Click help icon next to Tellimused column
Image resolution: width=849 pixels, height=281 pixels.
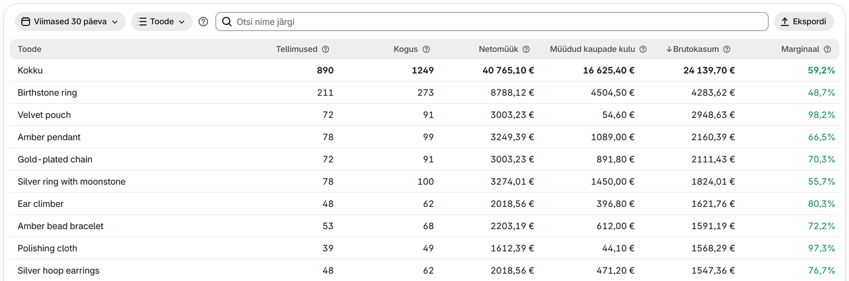pyautogui.click(x=326, y=49)
